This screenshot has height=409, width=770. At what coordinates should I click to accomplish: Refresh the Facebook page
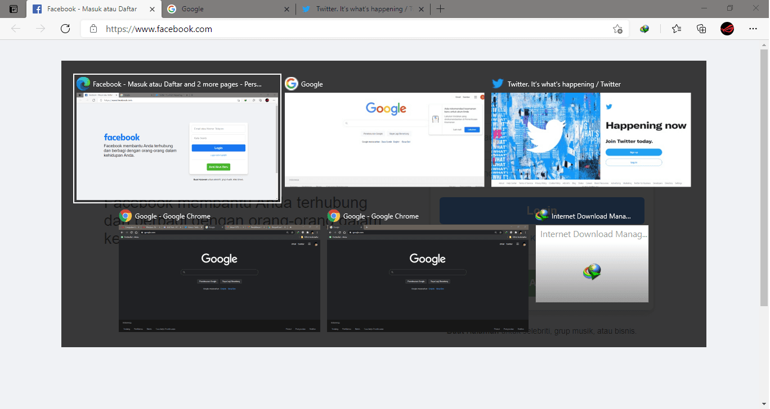pos(65,29)
